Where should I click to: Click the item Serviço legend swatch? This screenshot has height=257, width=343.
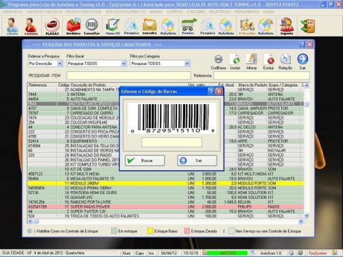coord(231,231)
